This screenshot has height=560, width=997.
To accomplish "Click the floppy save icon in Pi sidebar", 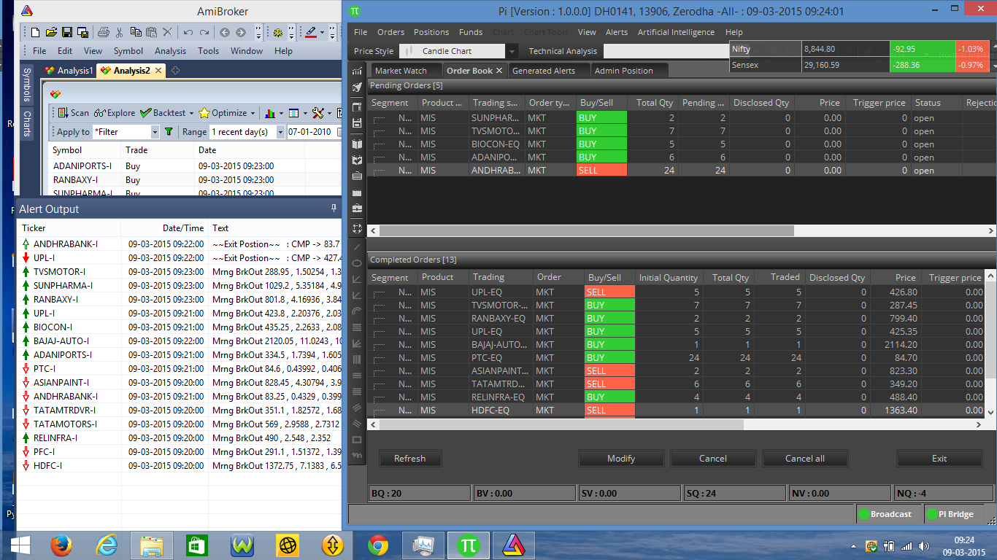I will (x=357, y=123).
